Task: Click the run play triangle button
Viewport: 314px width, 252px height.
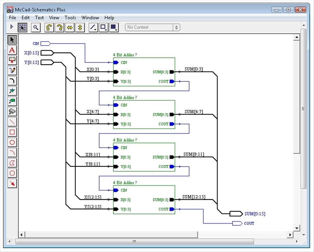Action: point(11,27)
